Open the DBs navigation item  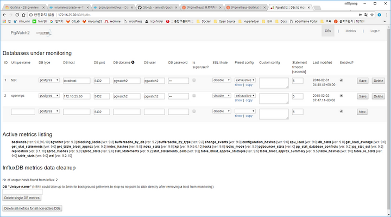pos(328,31)
